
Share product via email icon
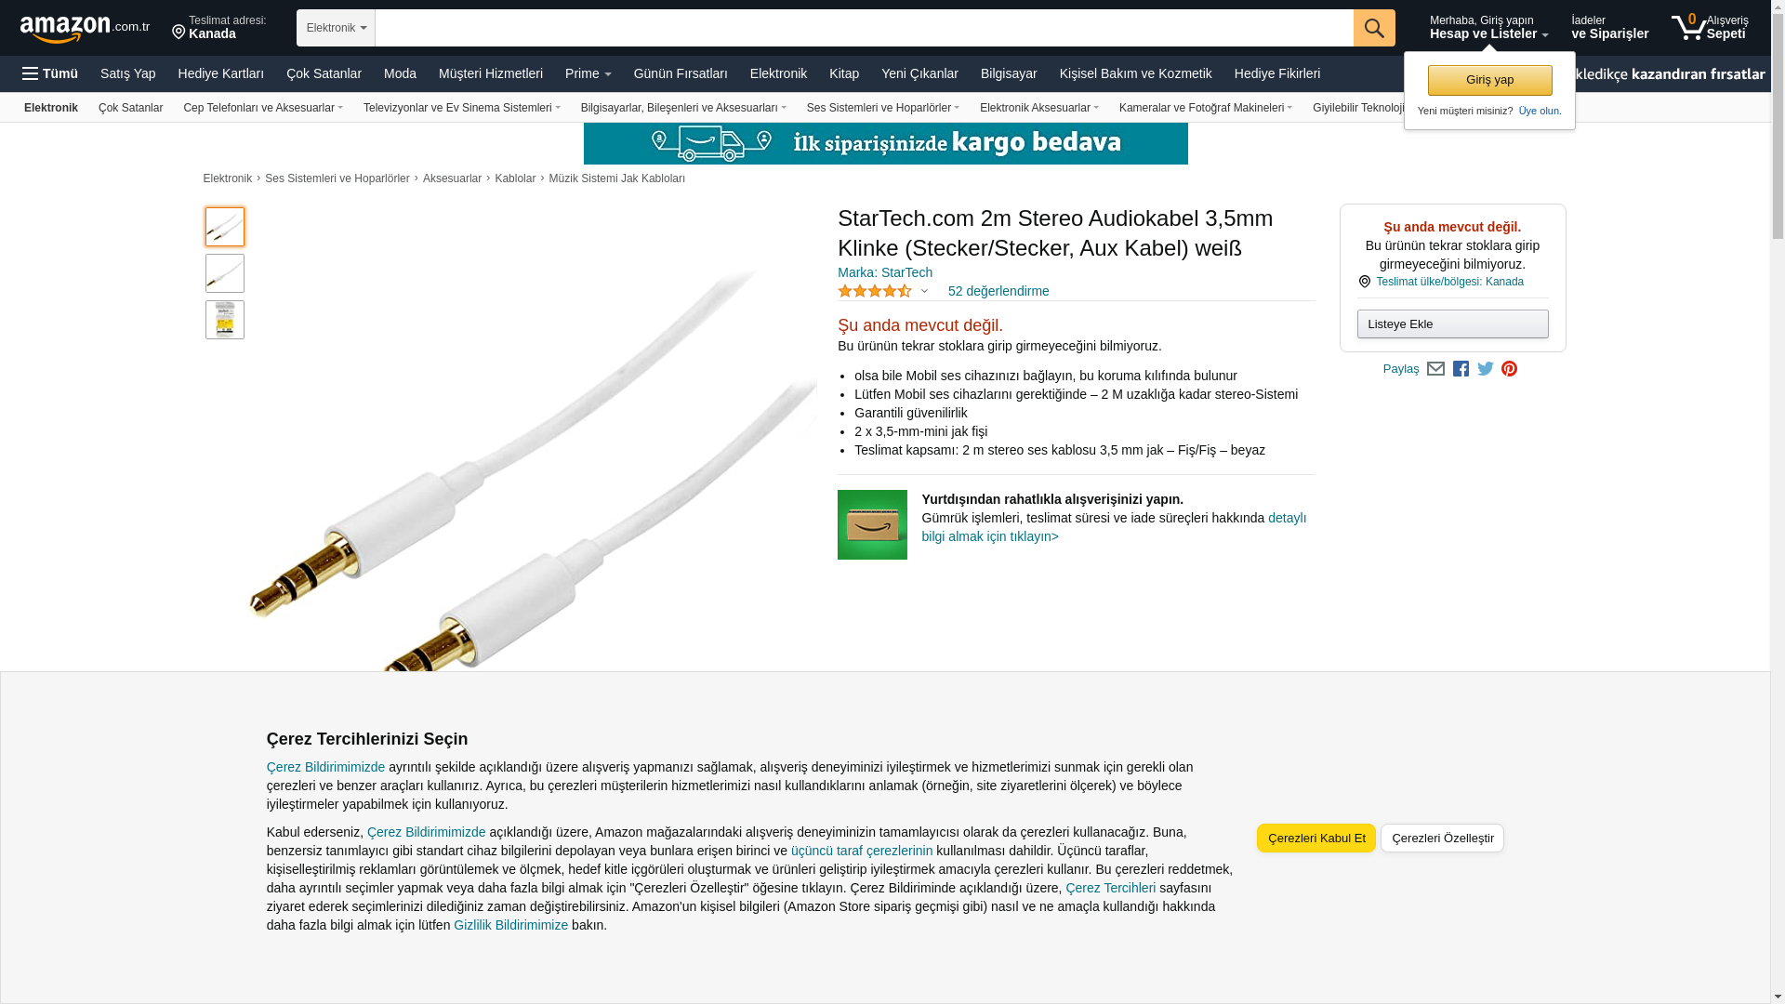tap(1435, 369)
